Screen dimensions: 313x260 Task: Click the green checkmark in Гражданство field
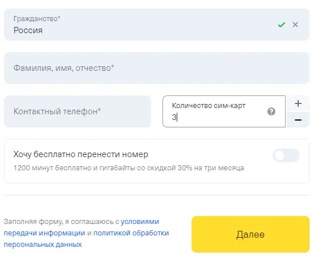click(282, 25)
